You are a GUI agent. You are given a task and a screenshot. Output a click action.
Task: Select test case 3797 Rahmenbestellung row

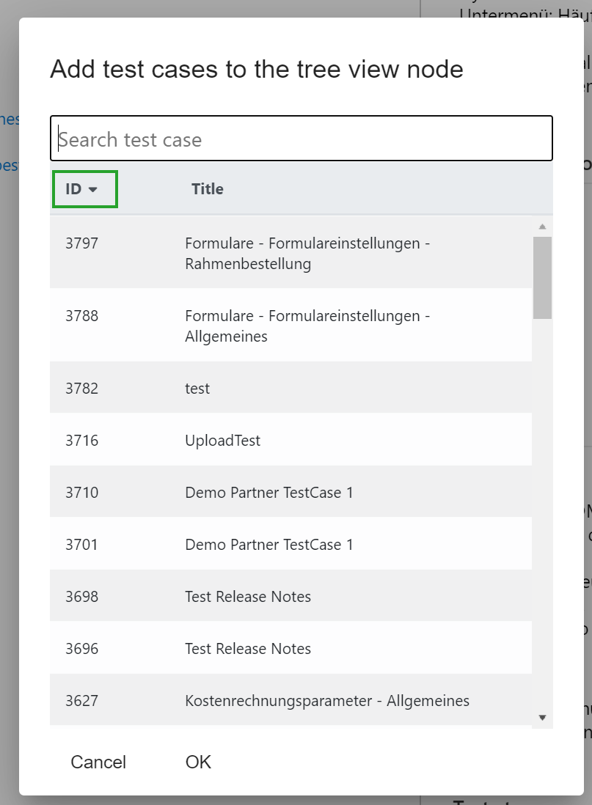pos(307,253)
